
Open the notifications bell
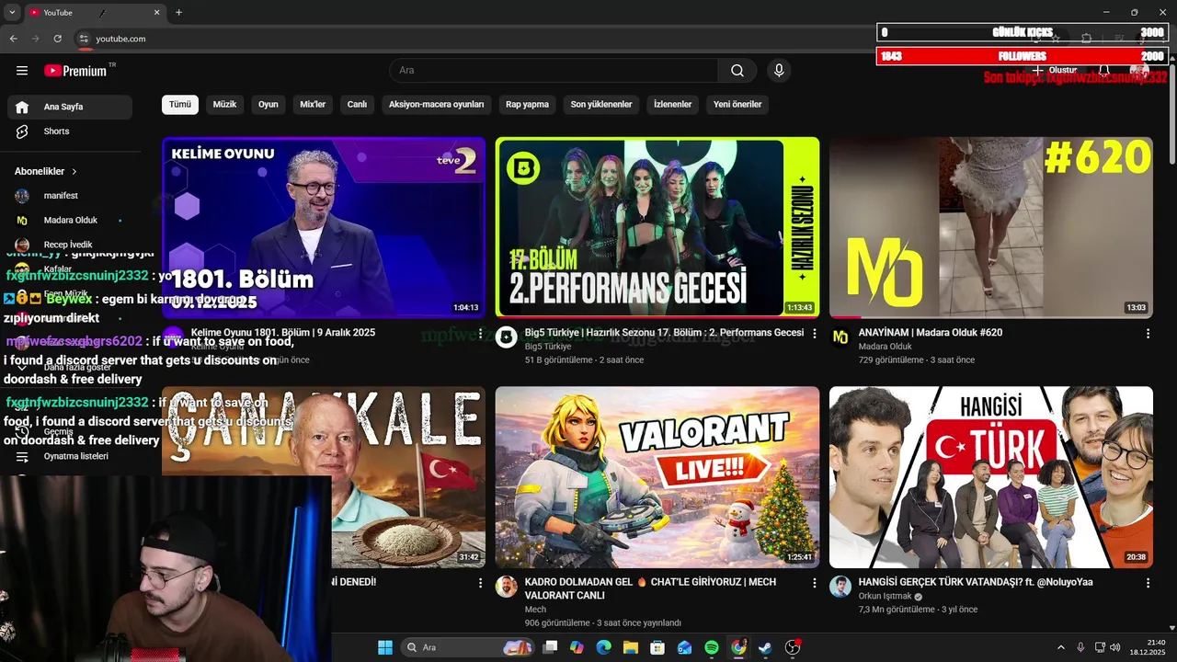[x=1104, y=71]
